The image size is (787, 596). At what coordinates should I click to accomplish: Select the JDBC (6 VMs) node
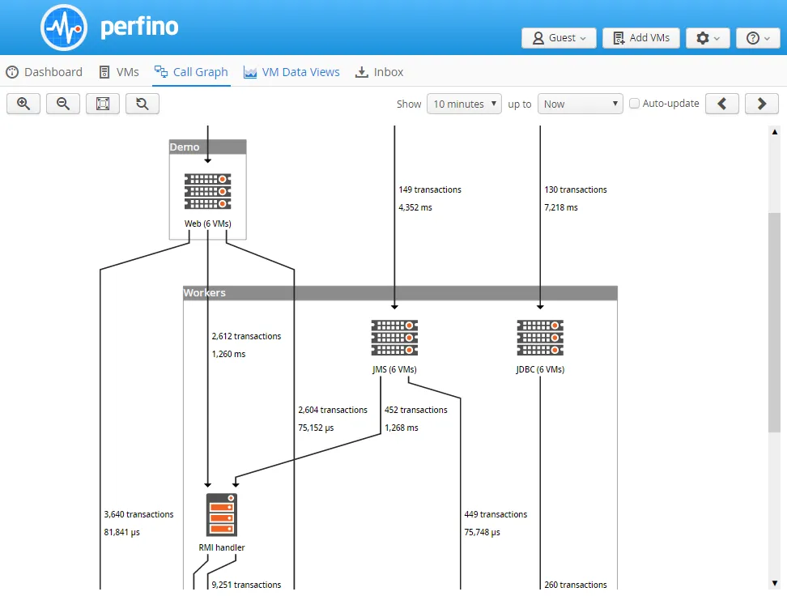(539, 338)
